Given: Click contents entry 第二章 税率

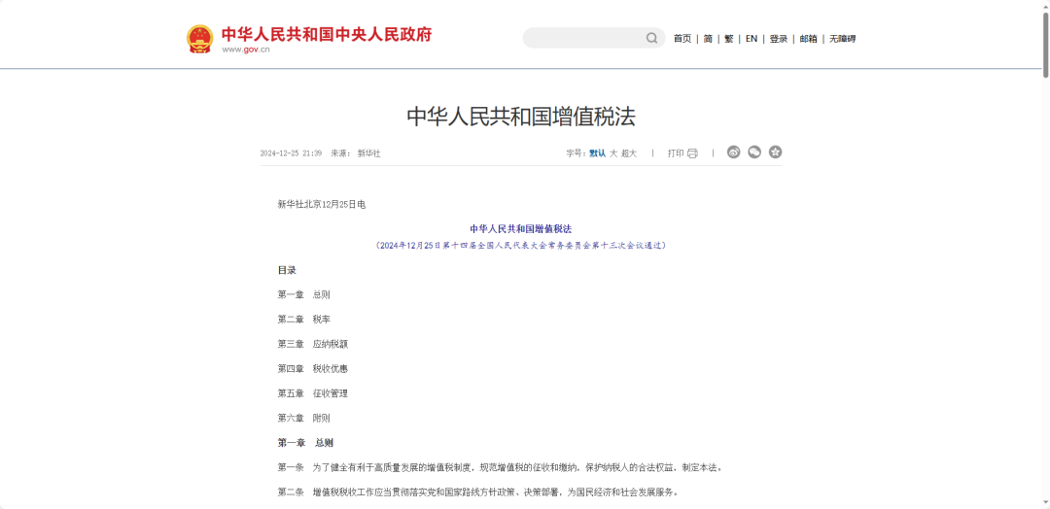Looking at the screenshot, I should [x=304, y=320].
